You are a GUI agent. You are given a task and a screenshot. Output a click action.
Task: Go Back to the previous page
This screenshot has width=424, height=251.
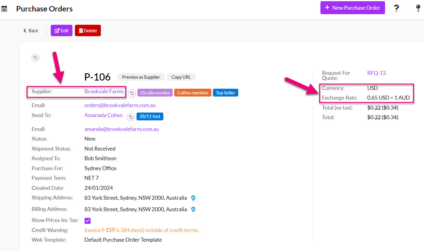click(31, 30)
